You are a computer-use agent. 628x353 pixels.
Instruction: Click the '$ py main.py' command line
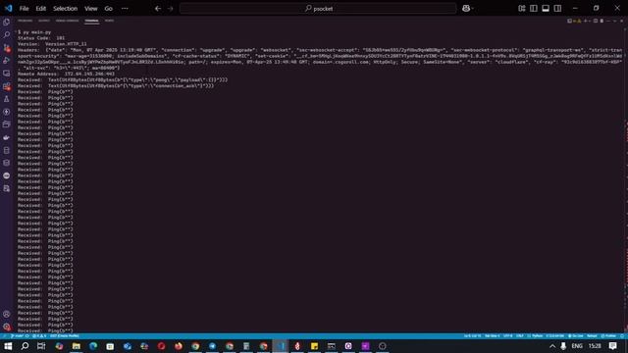[34, 32]
